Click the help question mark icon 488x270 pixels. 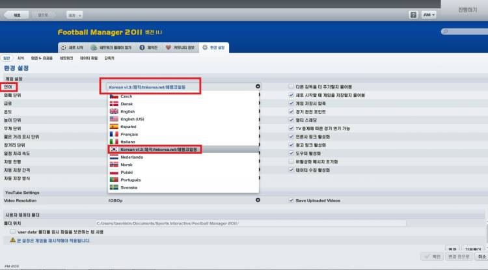coord(414,14)
